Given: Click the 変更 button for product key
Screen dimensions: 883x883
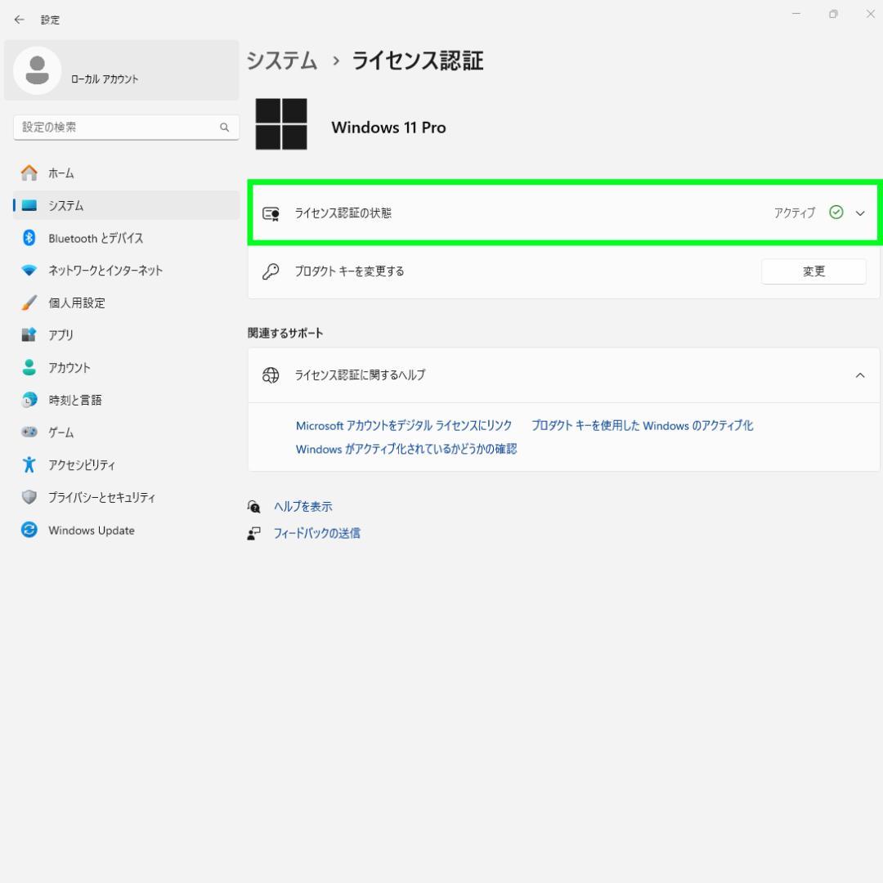Looking at the screenshot, I should click(814, 271).
